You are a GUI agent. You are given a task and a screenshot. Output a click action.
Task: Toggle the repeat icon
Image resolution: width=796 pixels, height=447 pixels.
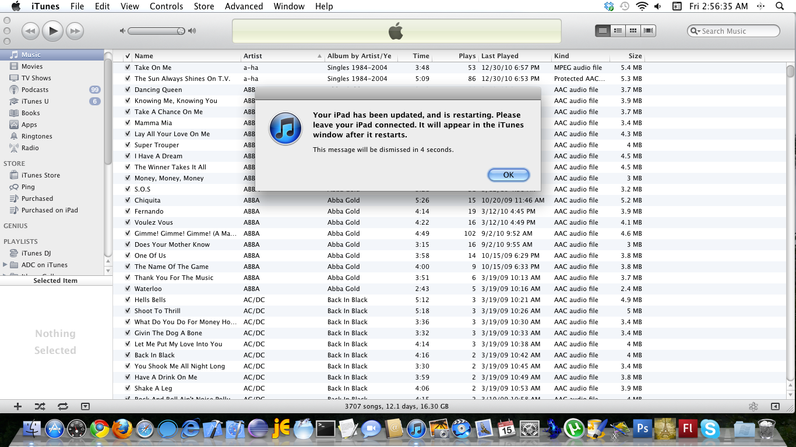click(62, 407)
